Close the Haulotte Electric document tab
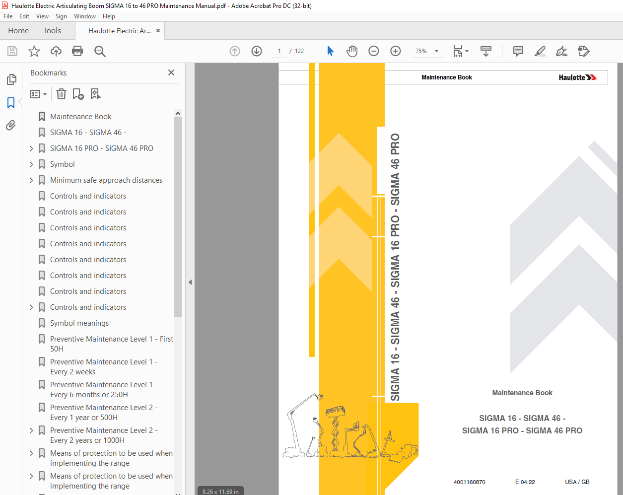Screen dimensions: 623x495 point(158,31)
